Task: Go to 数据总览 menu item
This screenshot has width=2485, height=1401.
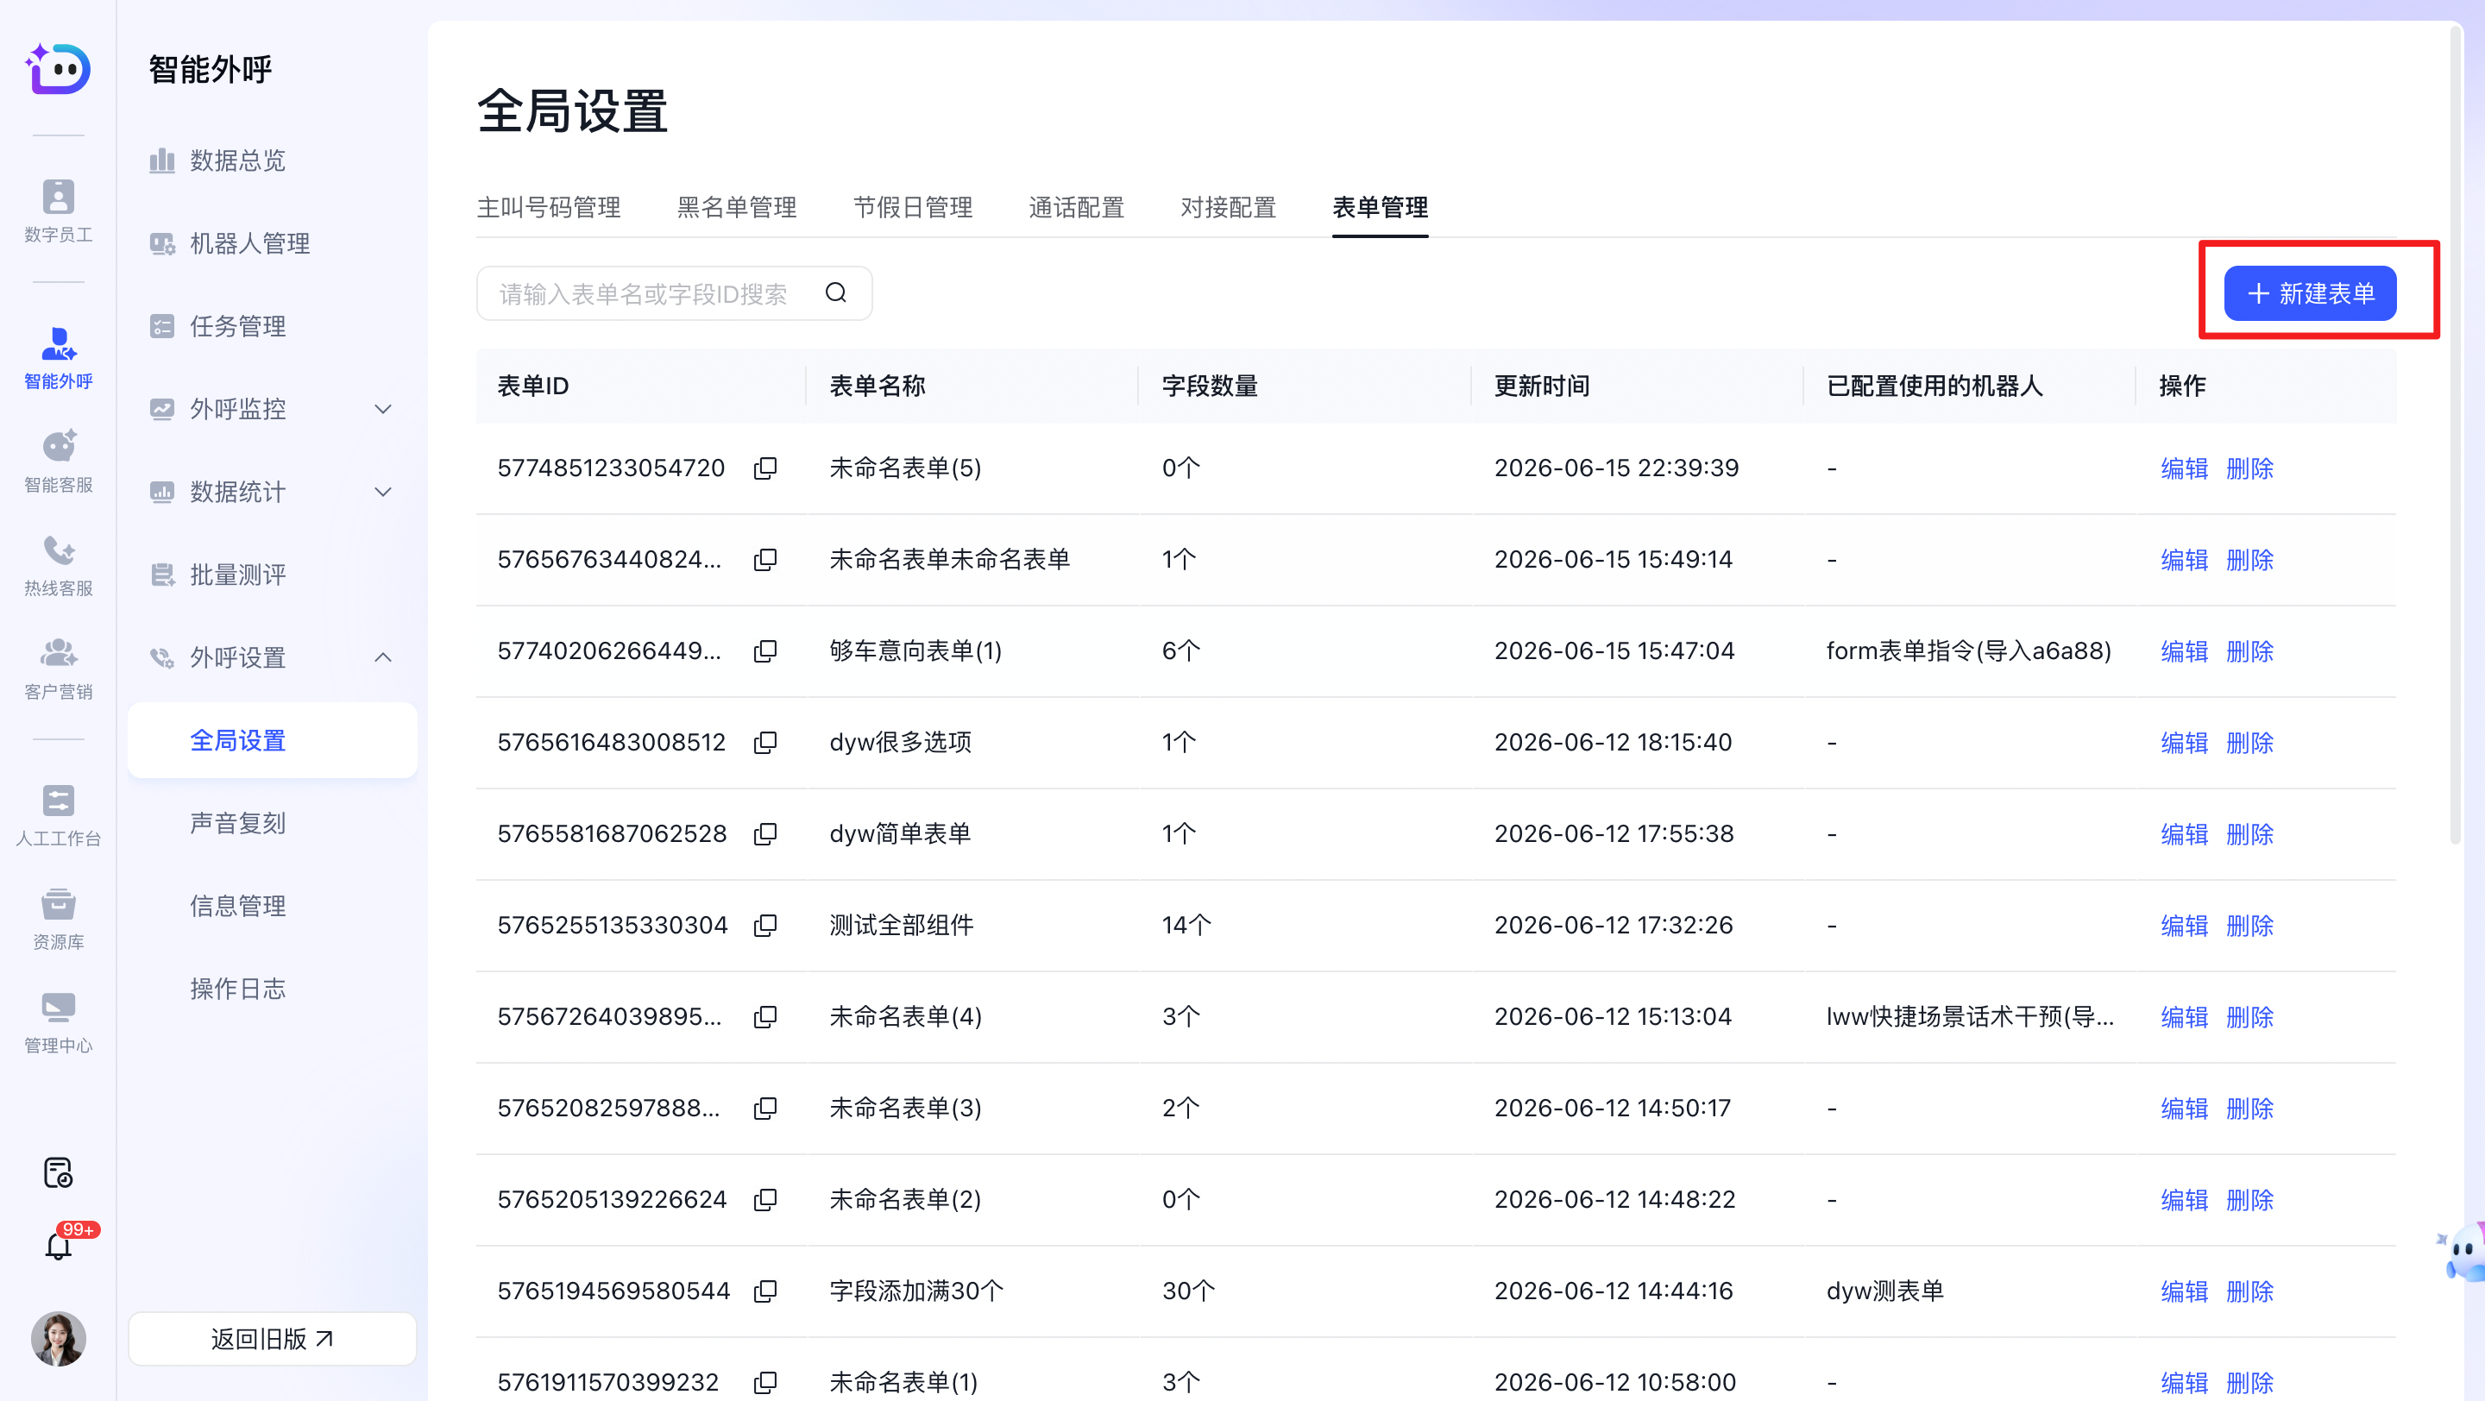Action: pos(272,160)
